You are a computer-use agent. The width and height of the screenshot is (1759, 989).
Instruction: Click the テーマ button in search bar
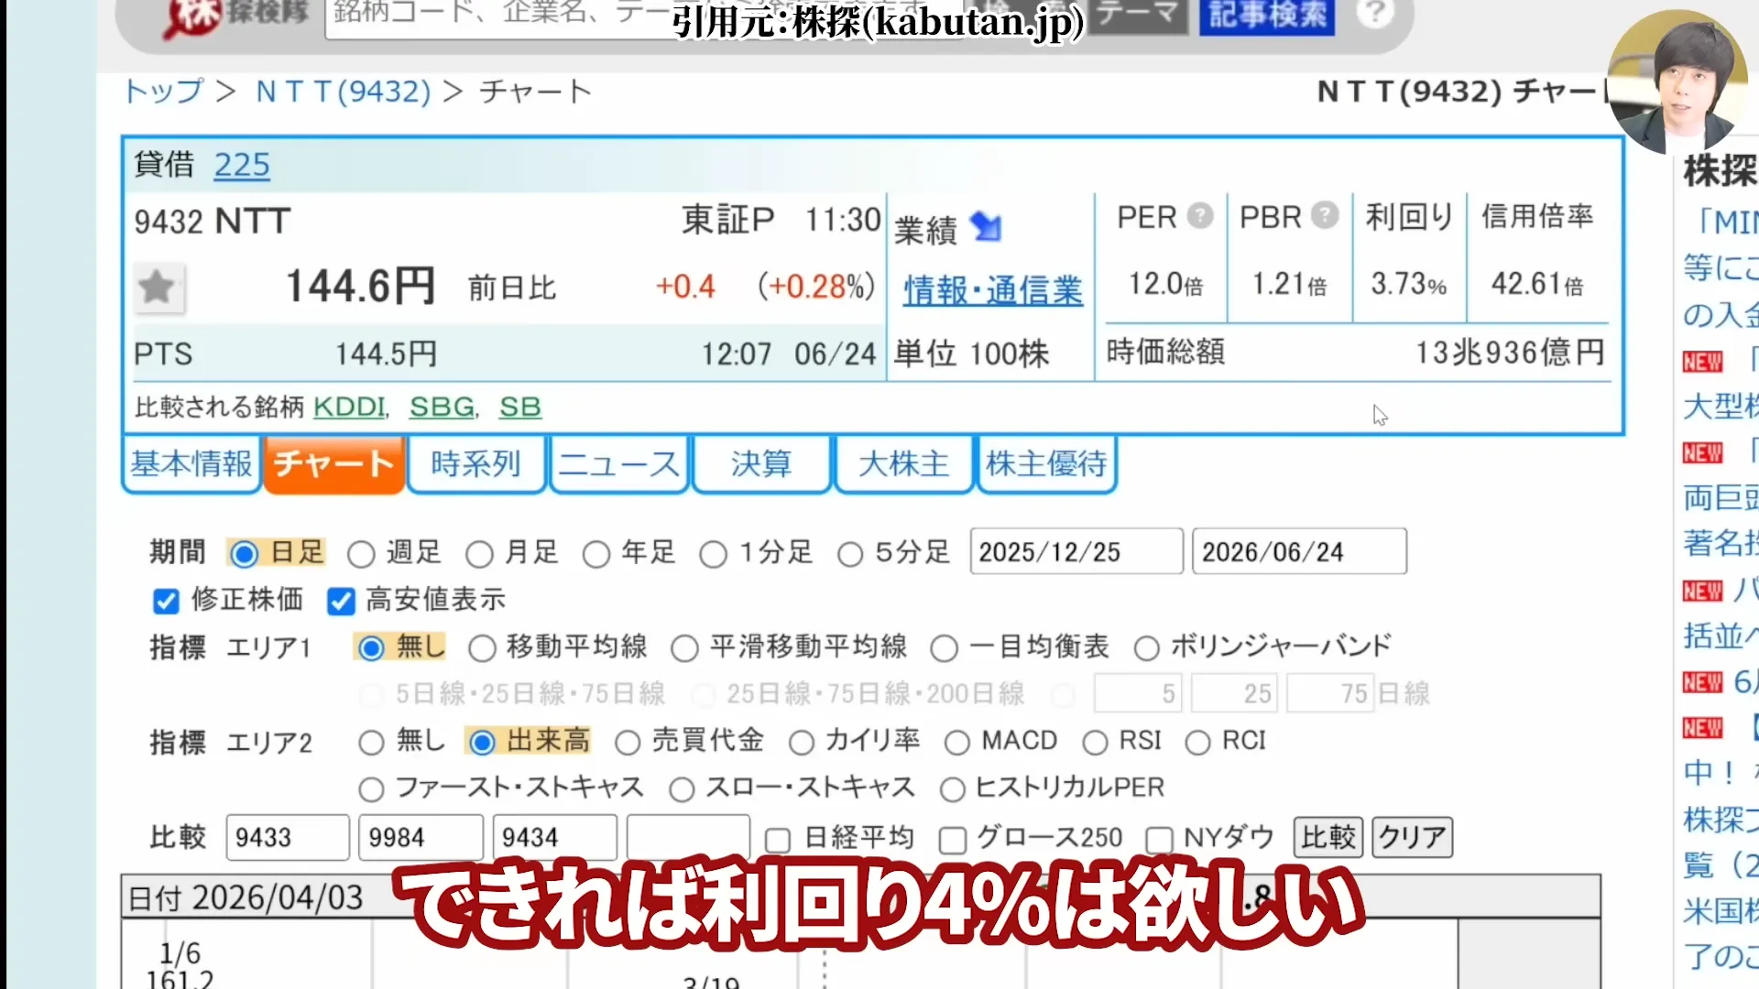point(1138,16)
